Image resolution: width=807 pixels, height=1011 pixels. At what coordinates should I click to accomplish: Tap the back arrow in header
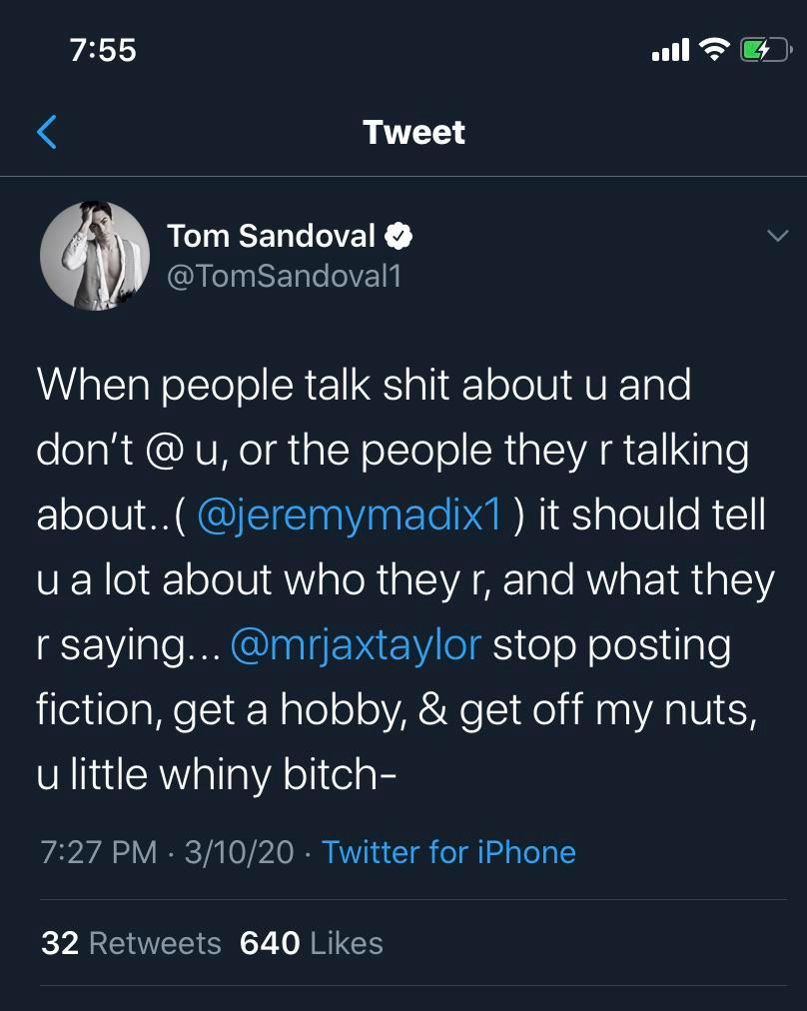(x=46, y=132)
